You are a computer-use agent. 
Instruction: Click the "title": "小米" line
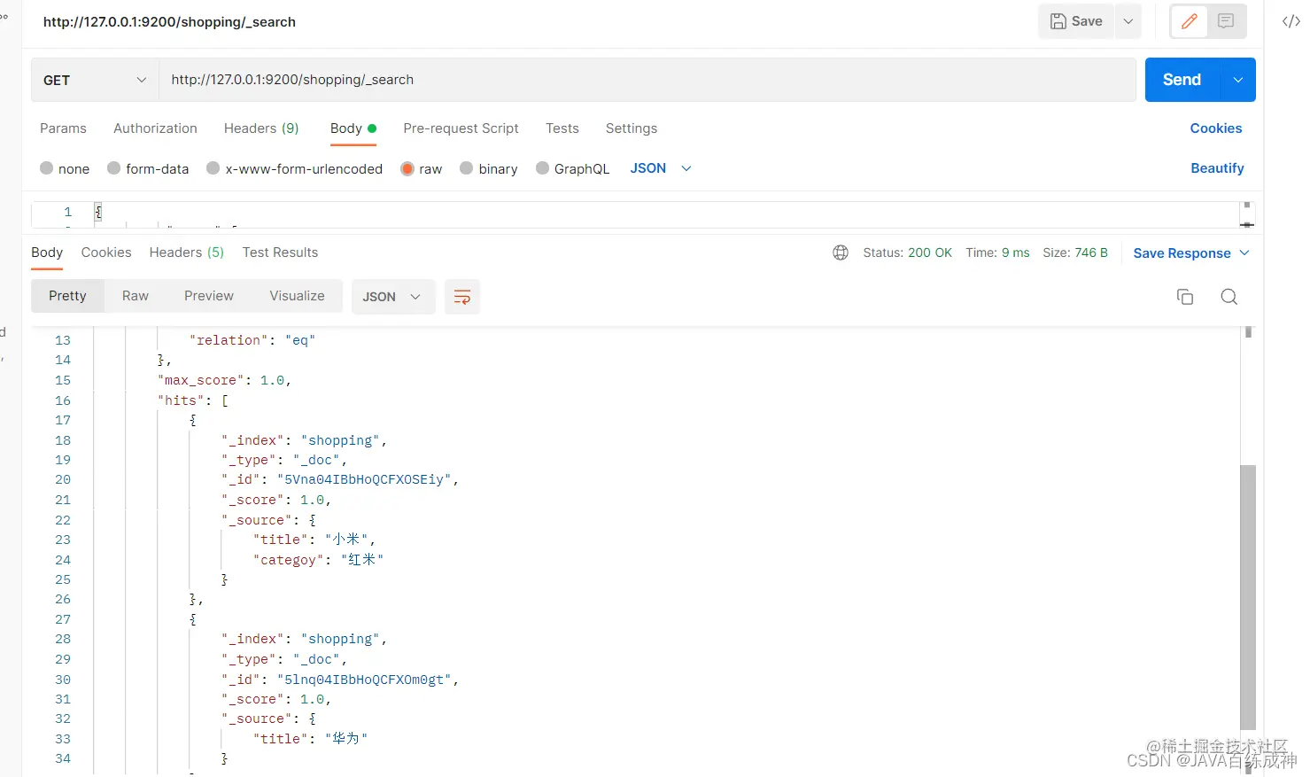(314, 540)
